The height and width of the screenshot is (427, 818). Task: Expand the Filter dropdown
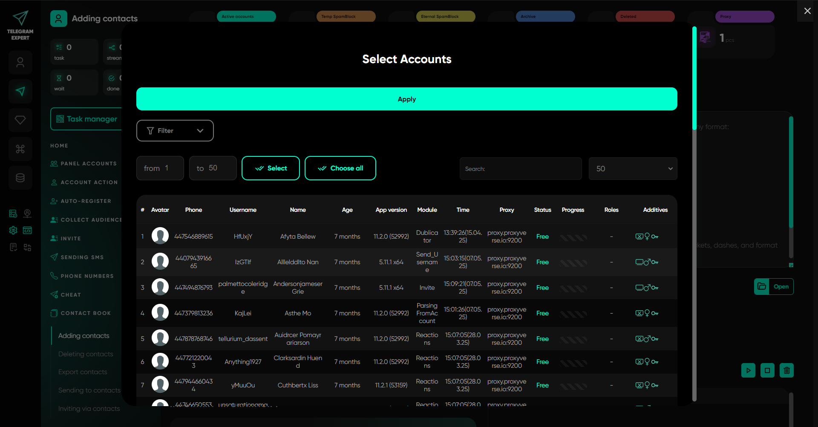(x=175, y=131)
